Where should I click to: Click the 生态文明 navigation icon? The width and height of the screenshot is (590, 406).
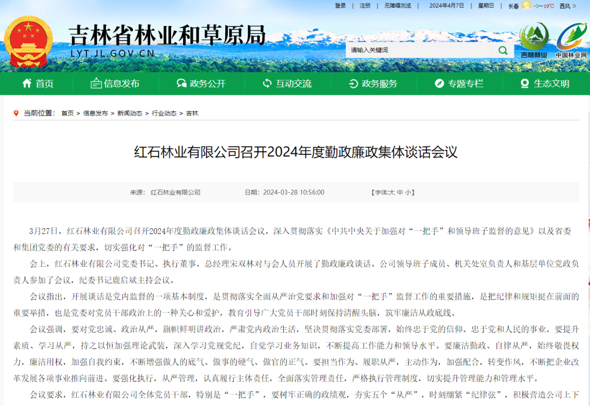[525, 84]
